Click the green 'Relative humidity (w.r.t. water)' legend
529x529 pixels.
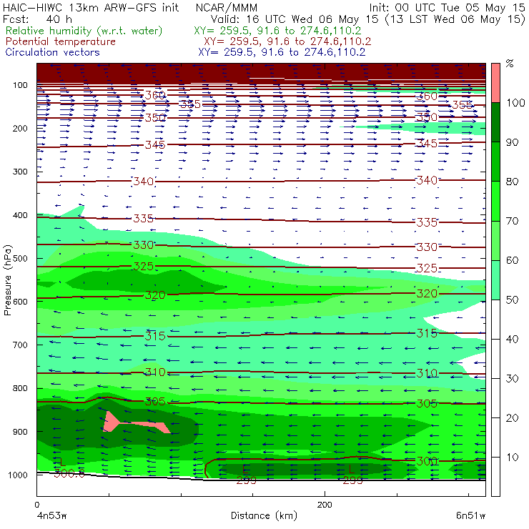click(x=84, y=31)
